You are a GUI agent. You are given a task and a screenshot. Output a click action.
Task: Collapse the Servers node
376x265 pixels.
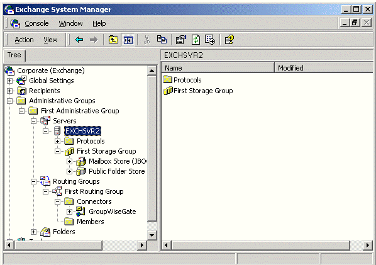pos(33,121)
